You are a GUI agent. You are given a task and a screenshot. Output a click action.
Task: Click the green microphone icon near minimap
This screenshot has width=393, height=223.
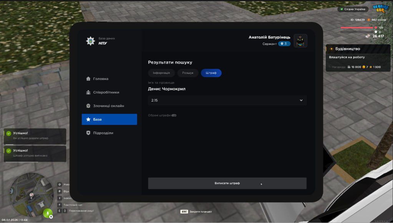pyautogui.click(x=48, y=213)
